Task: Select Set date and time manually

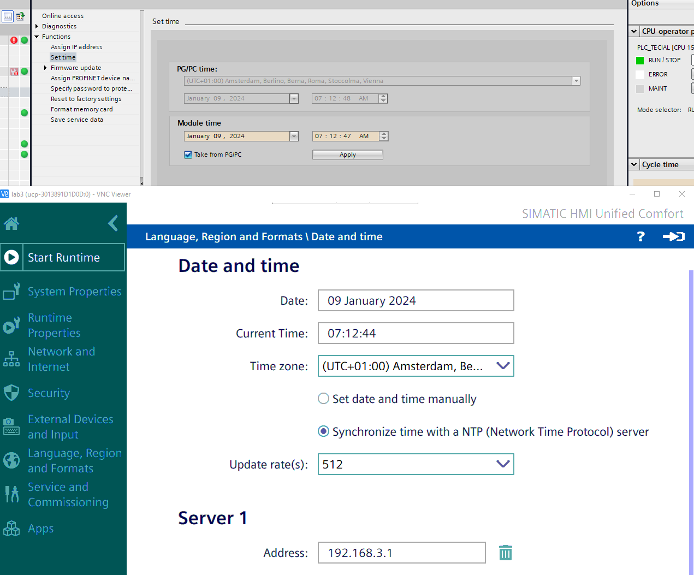Action: pos(324,399)
